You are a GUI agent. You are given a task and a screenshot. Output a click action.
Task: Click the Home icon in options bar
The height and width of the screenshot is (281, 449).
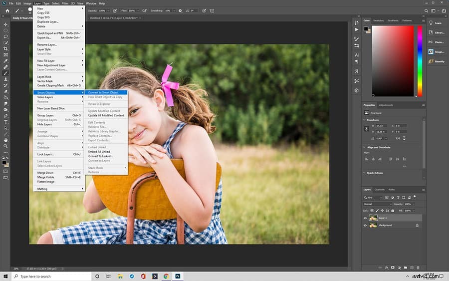(x=7, y=11)
